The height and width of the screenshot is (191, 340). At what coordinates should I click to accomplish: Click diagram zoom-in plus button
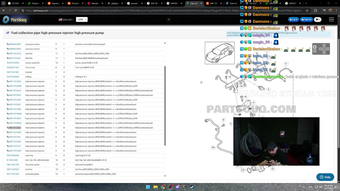coord(314,47)
